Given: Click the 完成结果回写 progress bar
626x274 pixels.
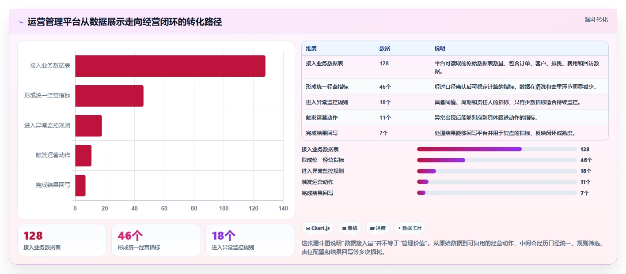Looking at the screenshot, I should coord(497,193).
